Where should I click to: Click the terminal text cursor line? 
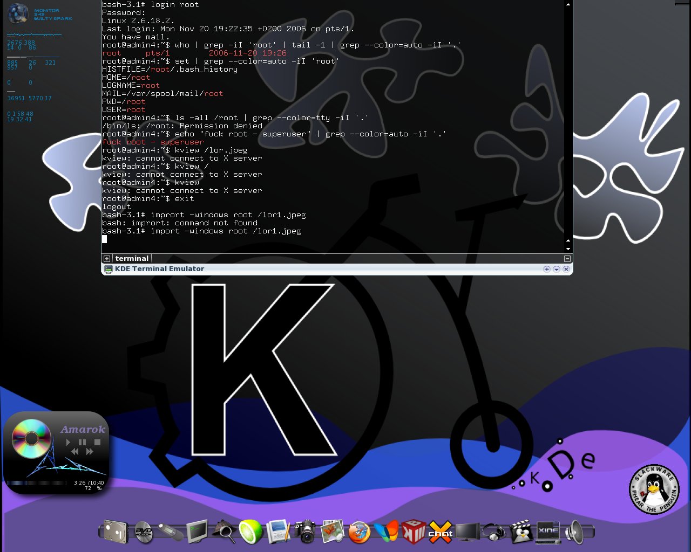click(x=104, y=239)
